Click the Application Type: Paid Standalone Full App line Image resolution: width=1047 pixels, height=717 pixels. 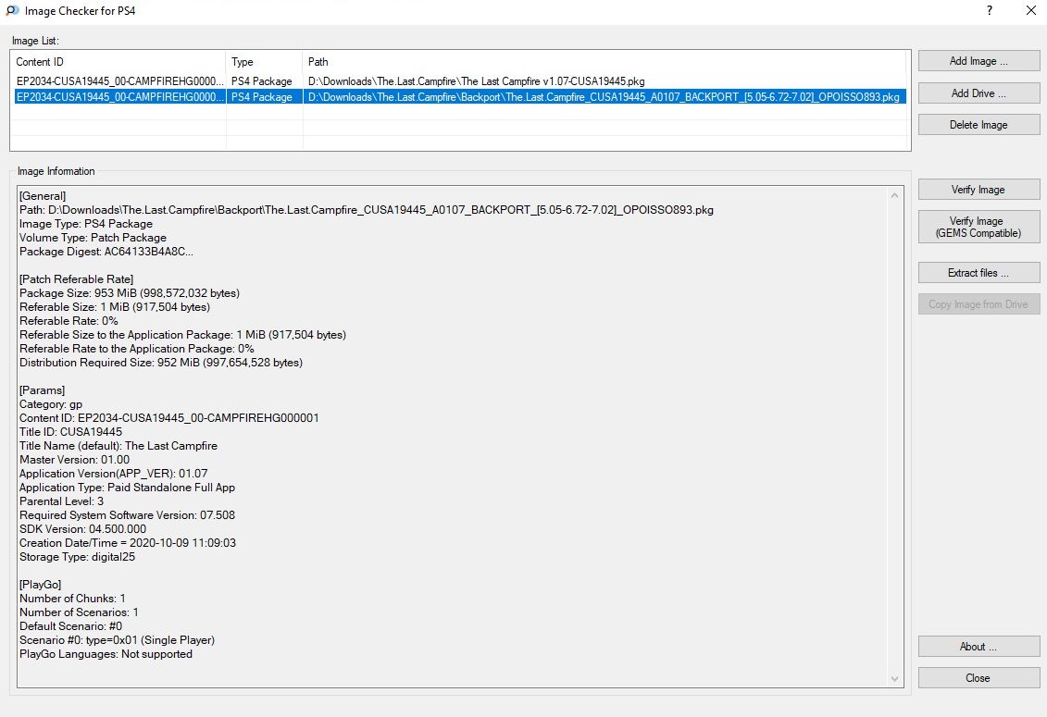[x=128, y=488]
